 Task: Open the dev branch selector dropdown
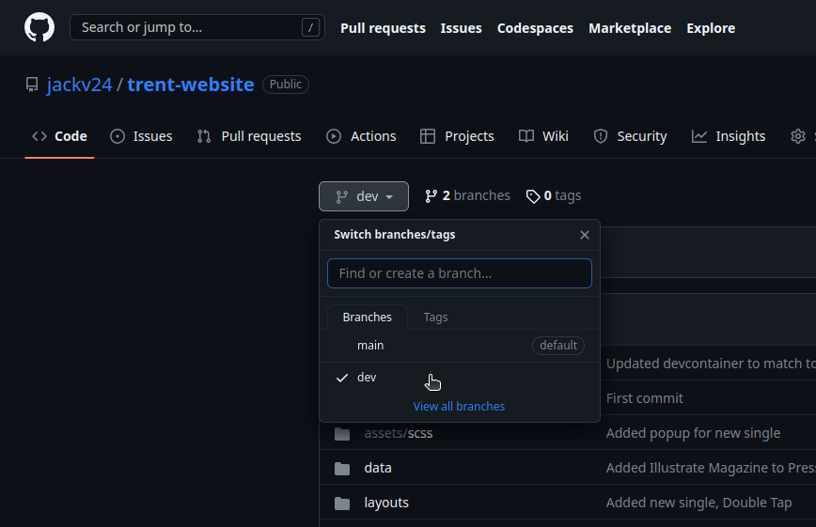pyautogui.click(x=364, y=196)
